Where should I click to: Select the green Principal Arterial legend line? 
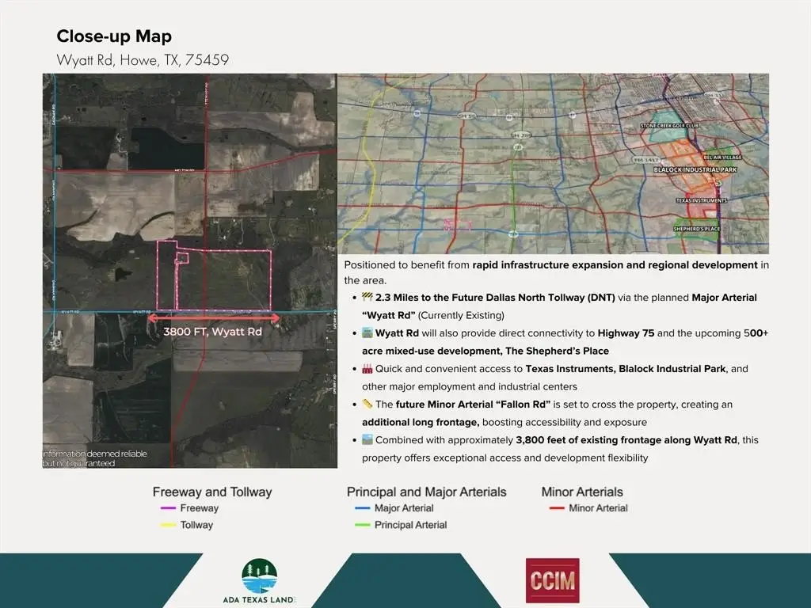[x=360, y=525]
